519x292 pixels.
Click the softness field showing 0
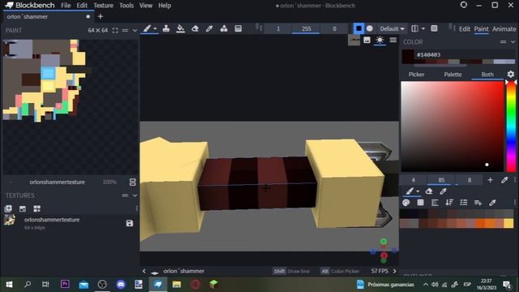click(334, 29)
